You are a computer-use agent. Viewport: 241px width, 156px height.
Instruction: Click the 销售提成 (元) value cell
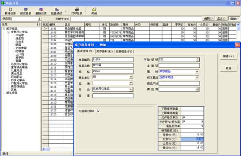(x=192, y=130)
